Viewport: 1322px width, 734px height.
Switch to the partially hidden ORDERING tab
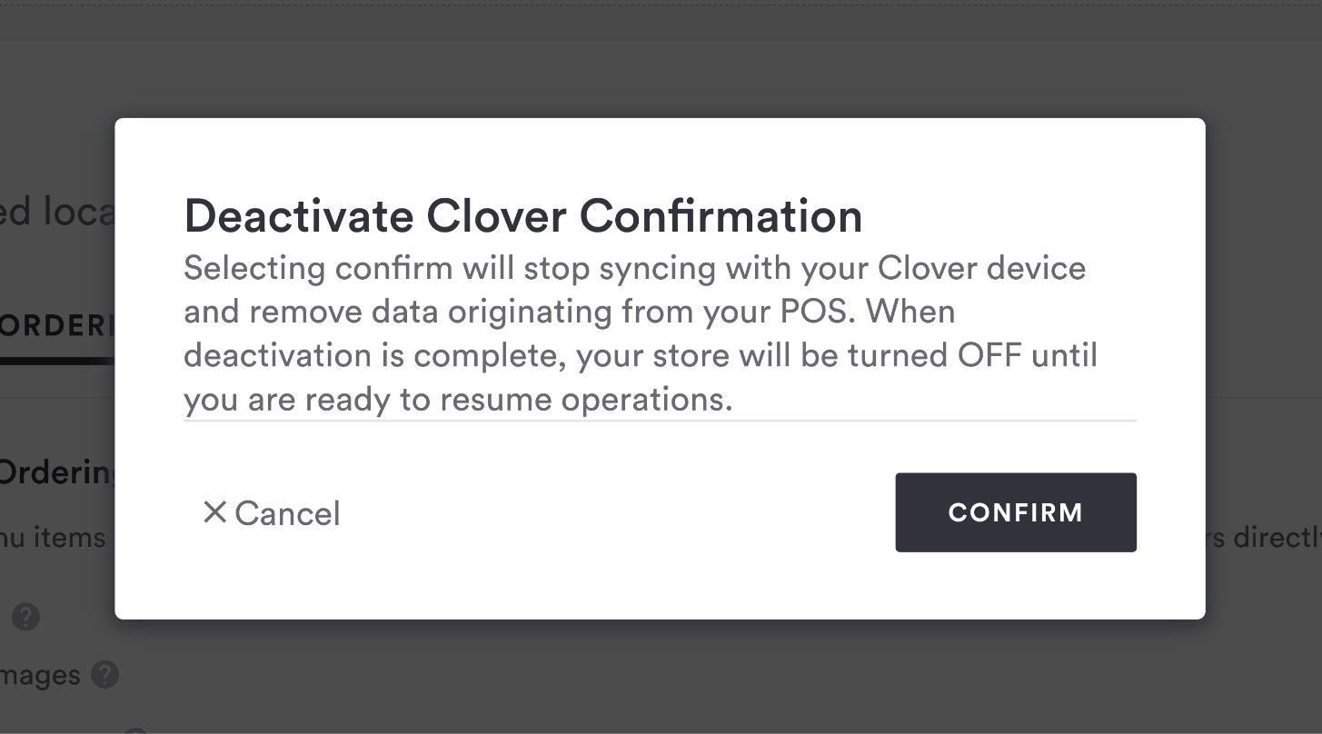coord(56,327)
